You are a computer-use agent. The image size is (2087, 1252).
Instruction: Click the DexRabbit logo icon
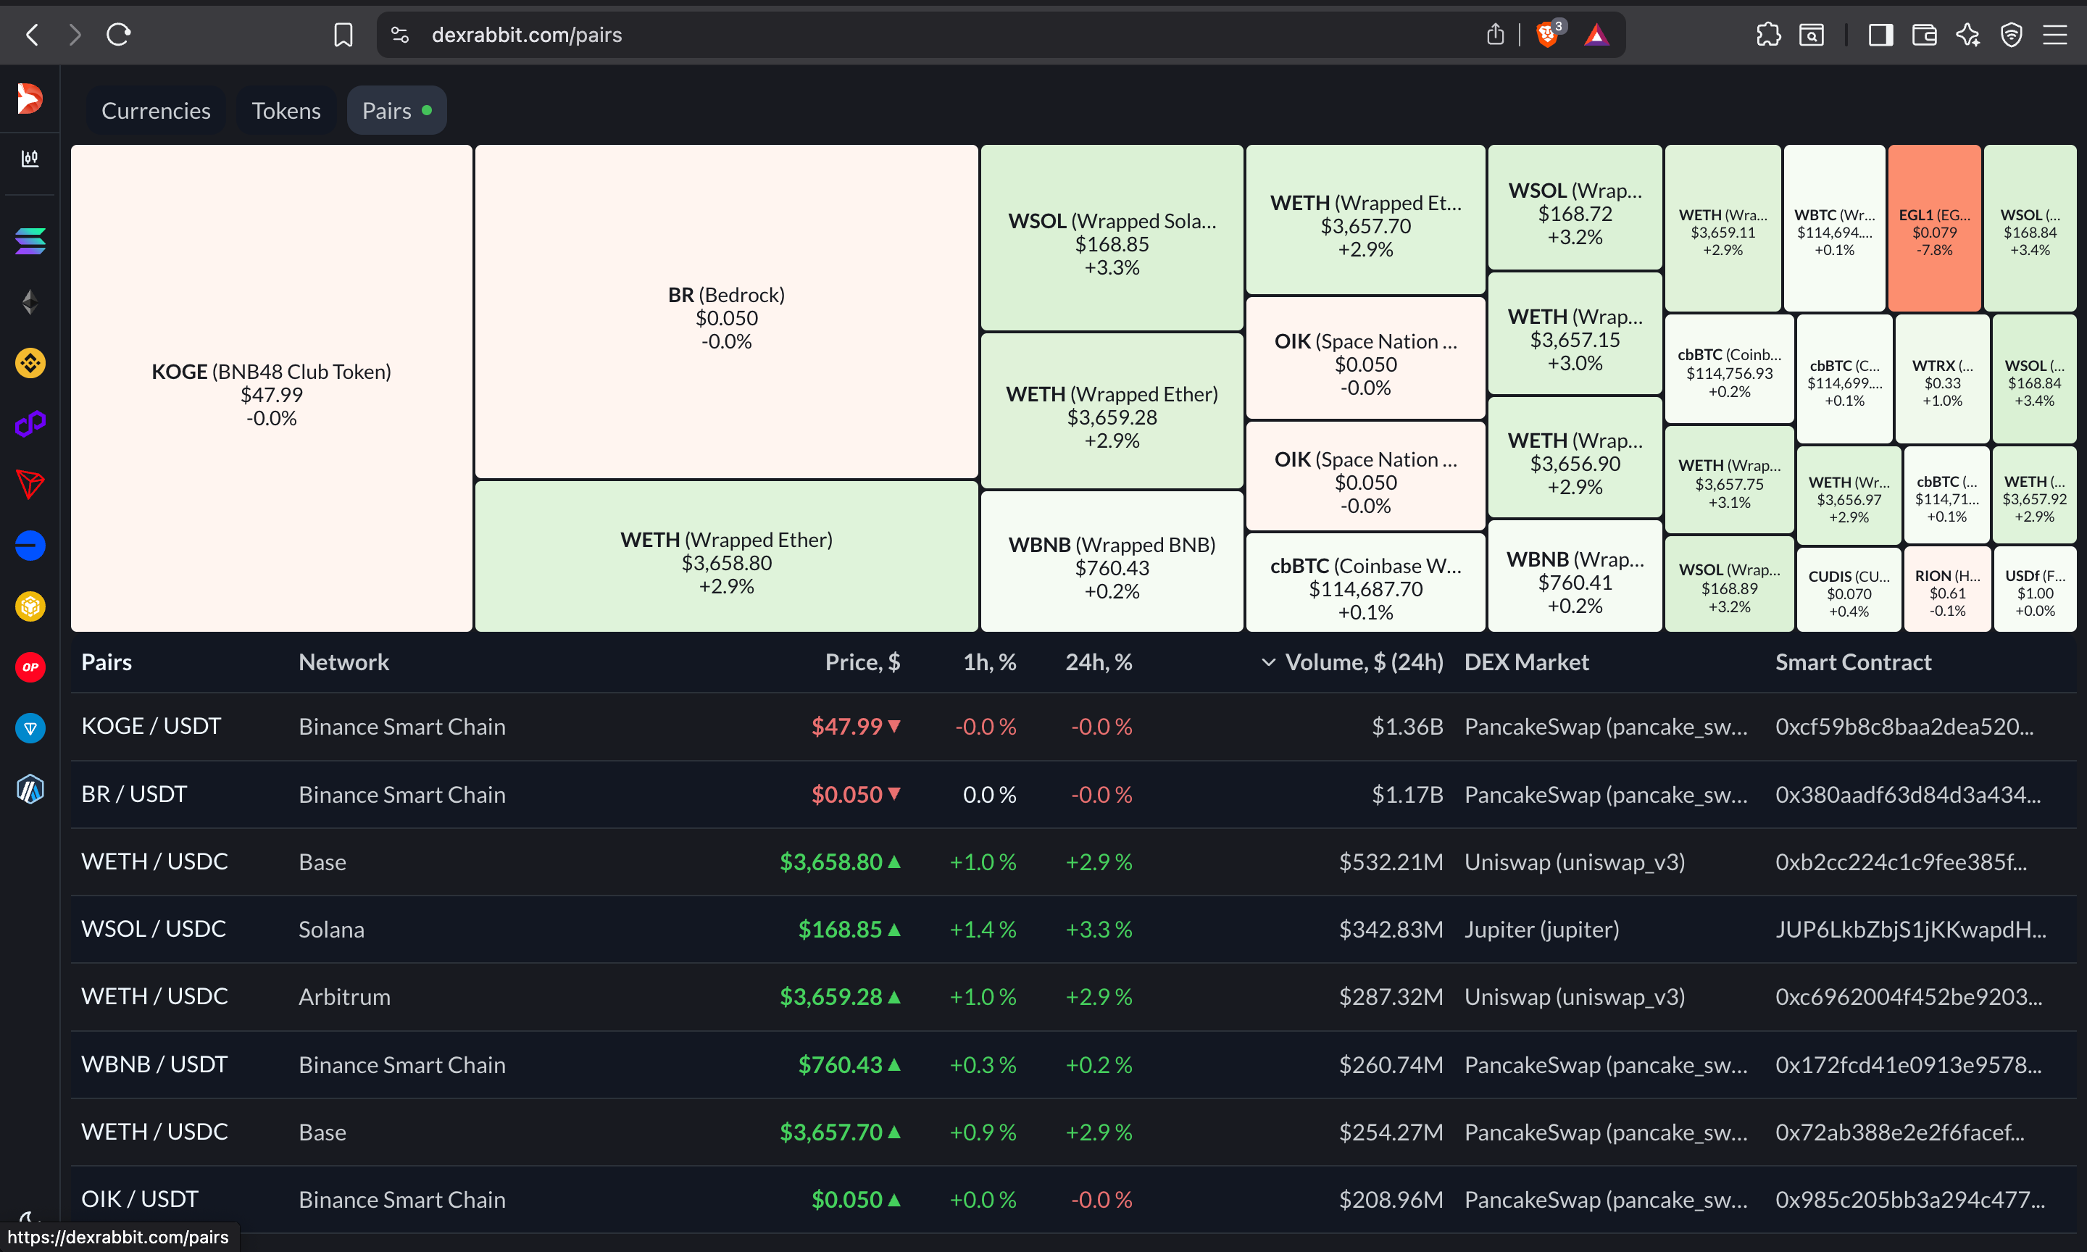[x=30, y=99]
